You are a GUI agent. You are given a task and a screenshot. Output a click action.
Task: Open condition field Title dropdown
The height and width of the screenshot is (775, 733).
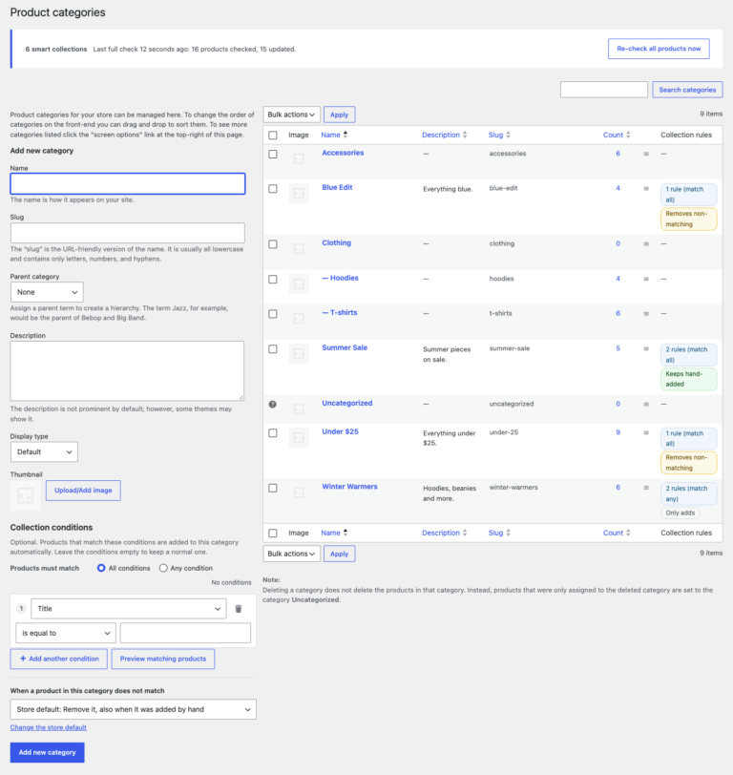coord(129,608)
